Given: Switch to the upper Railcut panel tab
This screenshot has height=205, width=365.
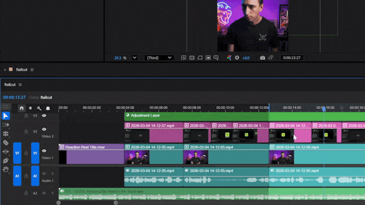Looking at the screenshot, I should coord(21,70).
